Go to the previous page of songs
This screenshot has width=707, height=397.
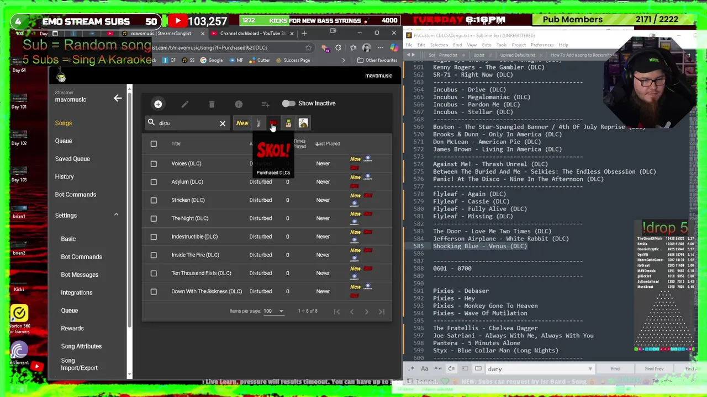352,312
